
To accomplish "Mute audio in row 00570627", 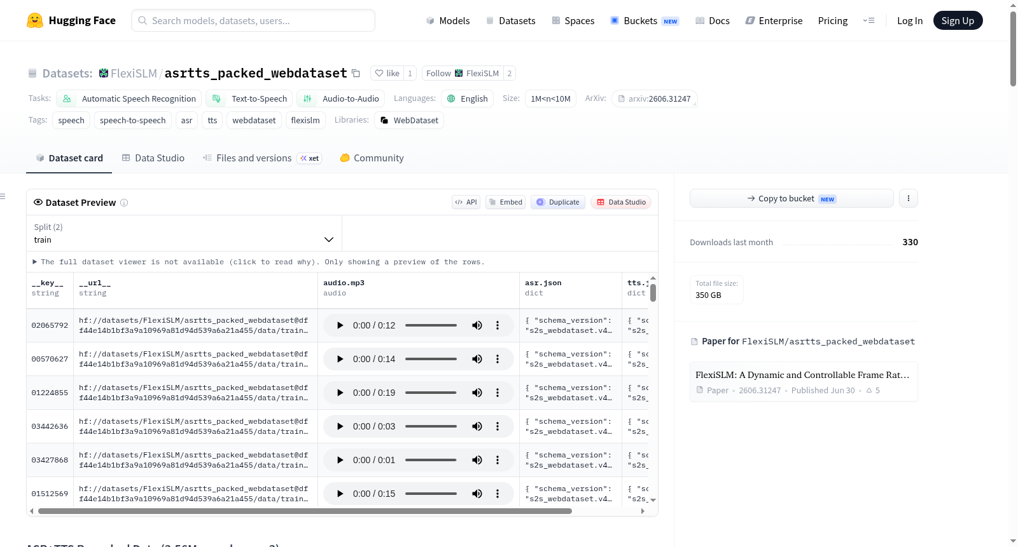I will point(477,359).
